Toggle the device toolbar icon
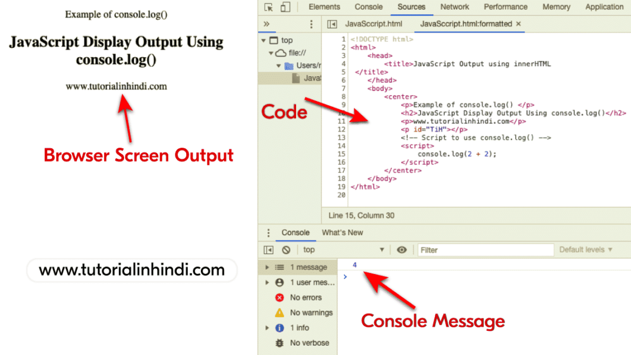 285,7
